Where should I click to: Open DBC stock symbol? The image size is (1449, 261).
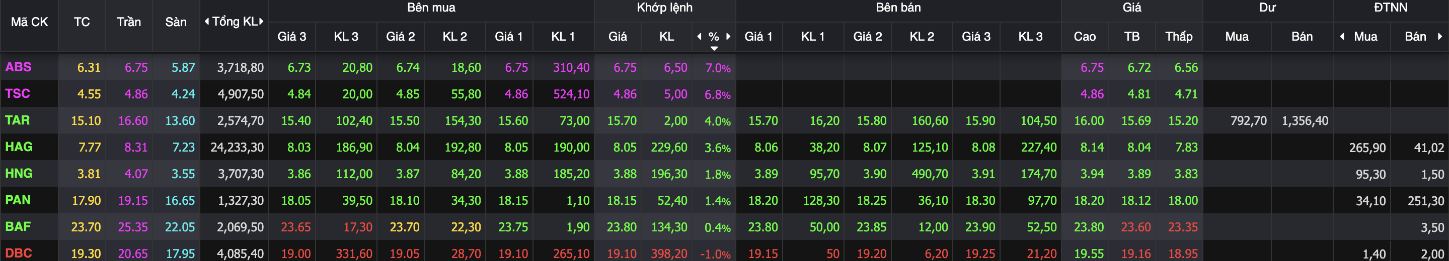[x=18, y=253]
